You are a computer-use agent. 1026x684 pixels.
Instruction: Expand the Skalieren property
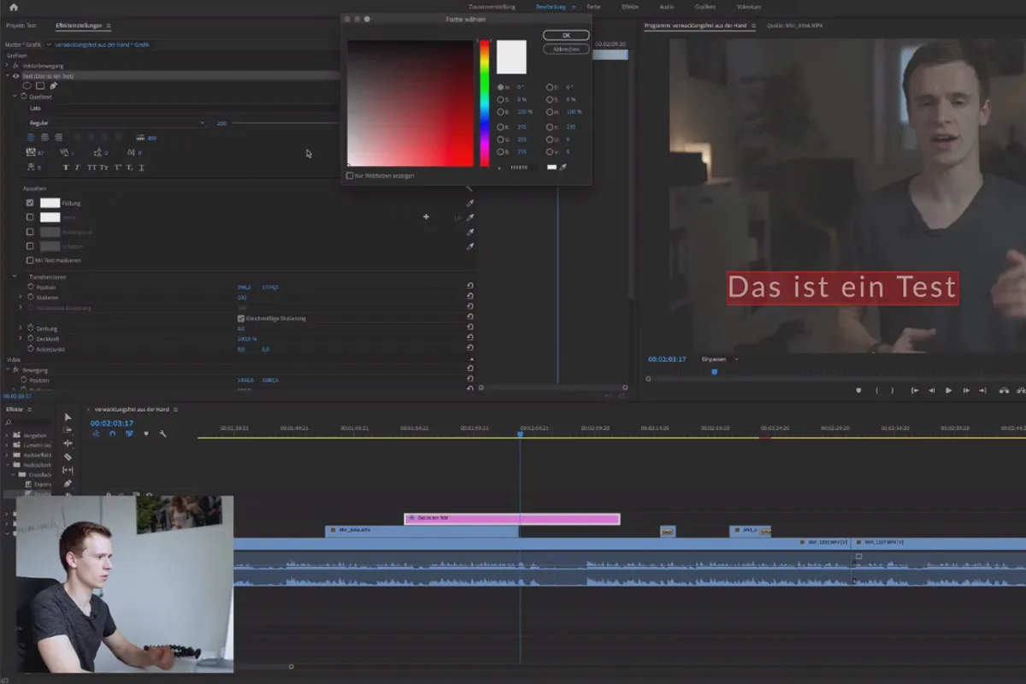click(21, 297)
